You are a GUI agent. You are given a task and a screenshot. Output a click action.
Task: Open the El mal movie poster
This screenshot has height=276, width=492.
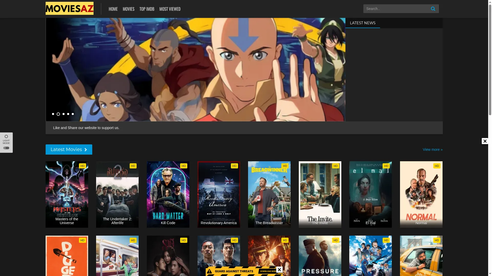(x=371, y=194)
